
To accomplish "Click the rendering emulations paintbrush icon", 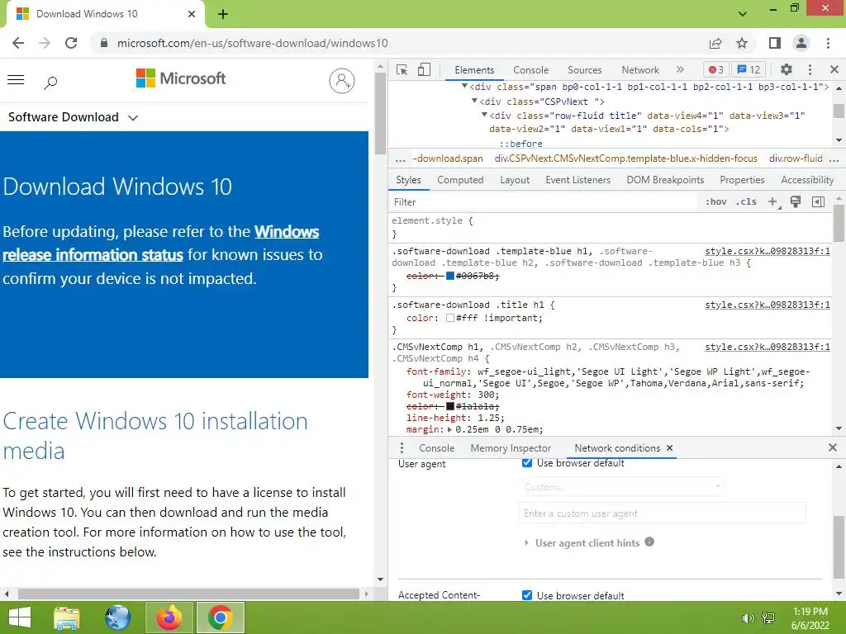I will pyautogui.click(x=796, y=201).
